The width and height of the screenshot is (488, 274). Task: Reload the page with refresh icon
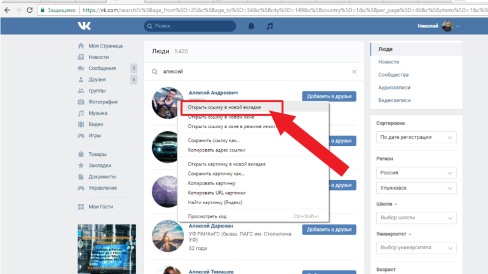click(30, 10)
